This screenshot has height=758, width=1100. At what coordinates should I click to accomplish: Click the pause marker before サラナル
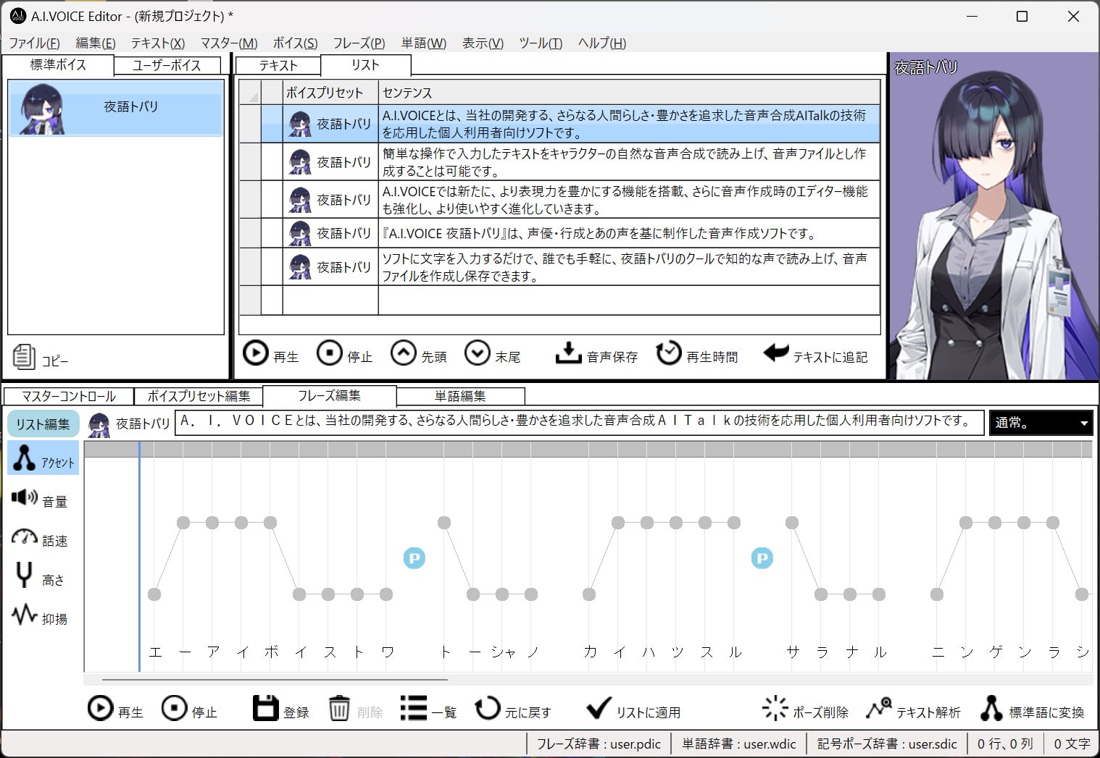click(x=762, y=558)
